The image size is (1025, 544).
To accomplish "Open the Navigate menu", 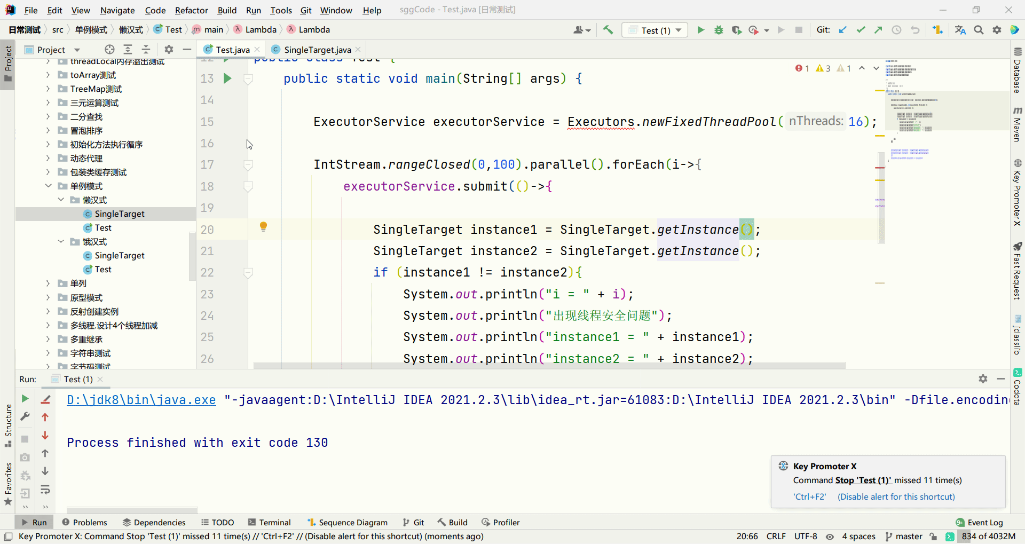I will [117, 10].
